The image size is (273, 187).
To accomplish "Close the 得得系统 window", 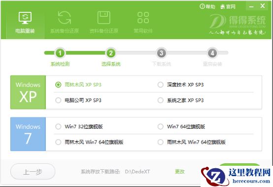I will (x=263, y=6).
